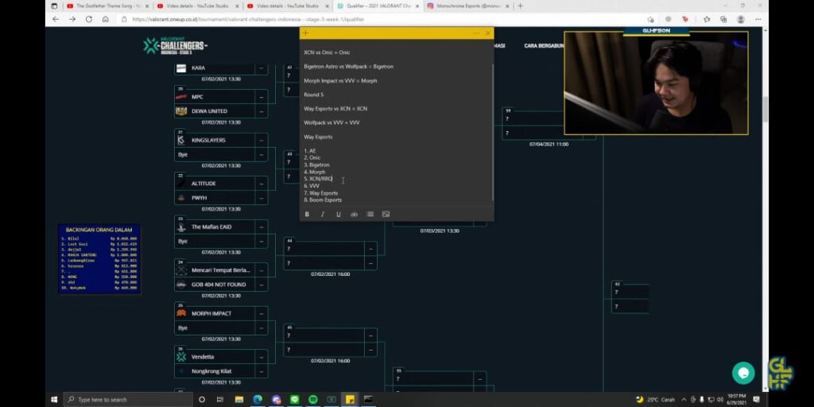
Task: Select the Nongkrong Kilat team entry
Action: pos(221,371)
